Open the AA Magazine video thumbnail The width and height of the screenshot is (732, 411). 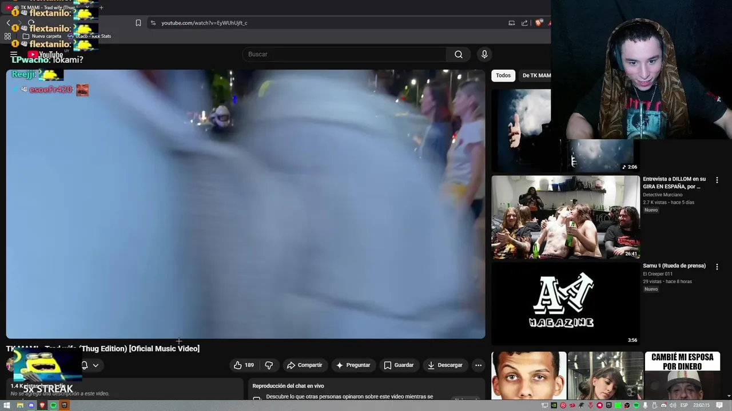[x=566, y=303]
